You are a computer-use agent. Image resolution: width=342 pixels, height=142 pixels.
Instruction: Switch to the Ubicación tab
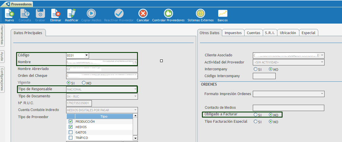point(288,33)
